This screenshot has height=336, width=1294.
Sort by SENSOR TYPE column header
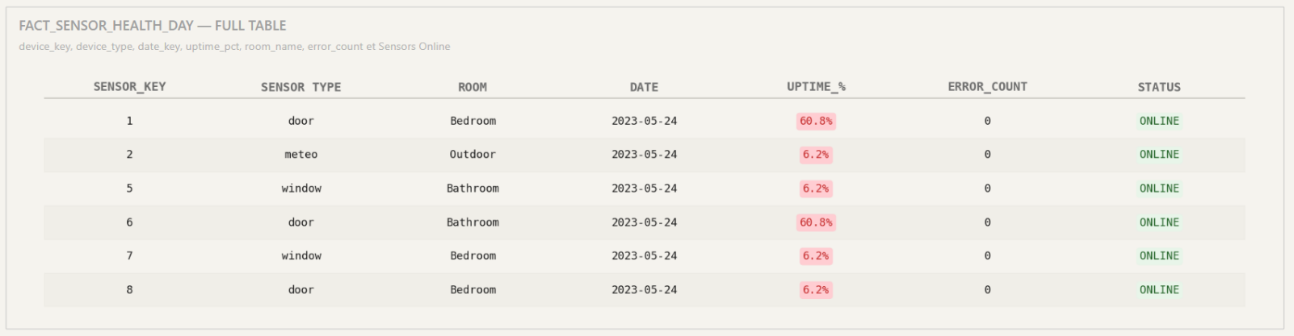(x=300, y=87)
